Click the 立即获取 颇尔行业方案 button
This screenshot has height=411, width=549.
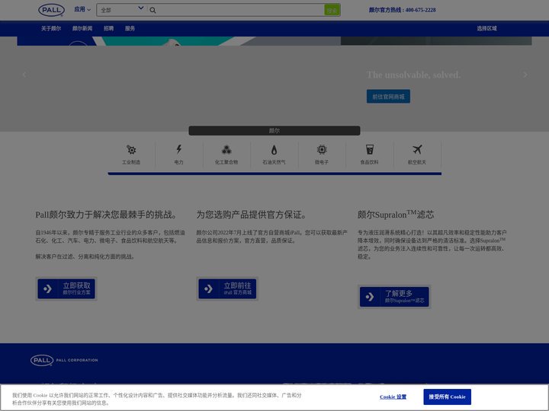coord(66,288)
